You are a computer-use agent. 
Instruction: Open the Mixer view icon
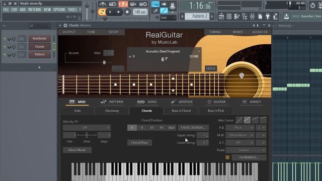click(253, 17)
